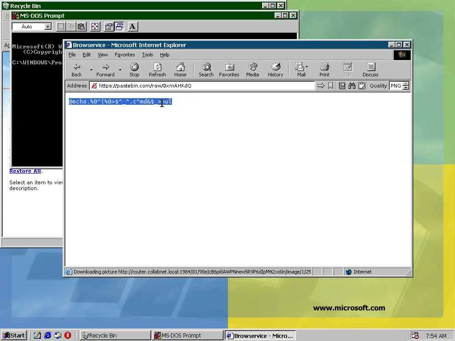This screenshot has width=455, height=341.
Task: Open the Forward button history dropdown arrow
Action: click(120, 70)
